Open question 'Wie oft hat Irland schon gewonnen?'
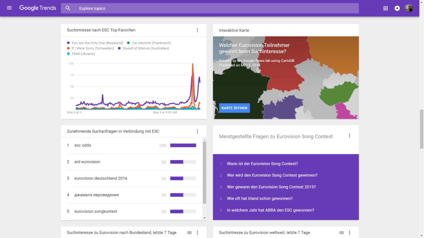This screenshot has height=238, width=424. tap(260, 199)
